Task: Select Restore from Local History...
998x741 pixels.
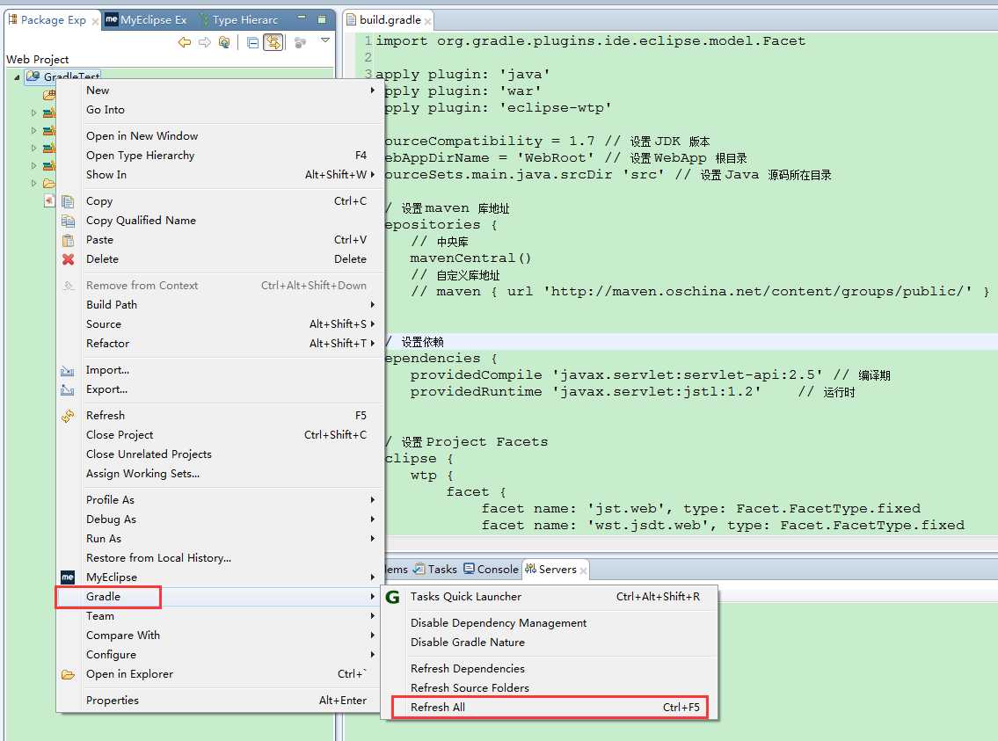Action: 220,558
